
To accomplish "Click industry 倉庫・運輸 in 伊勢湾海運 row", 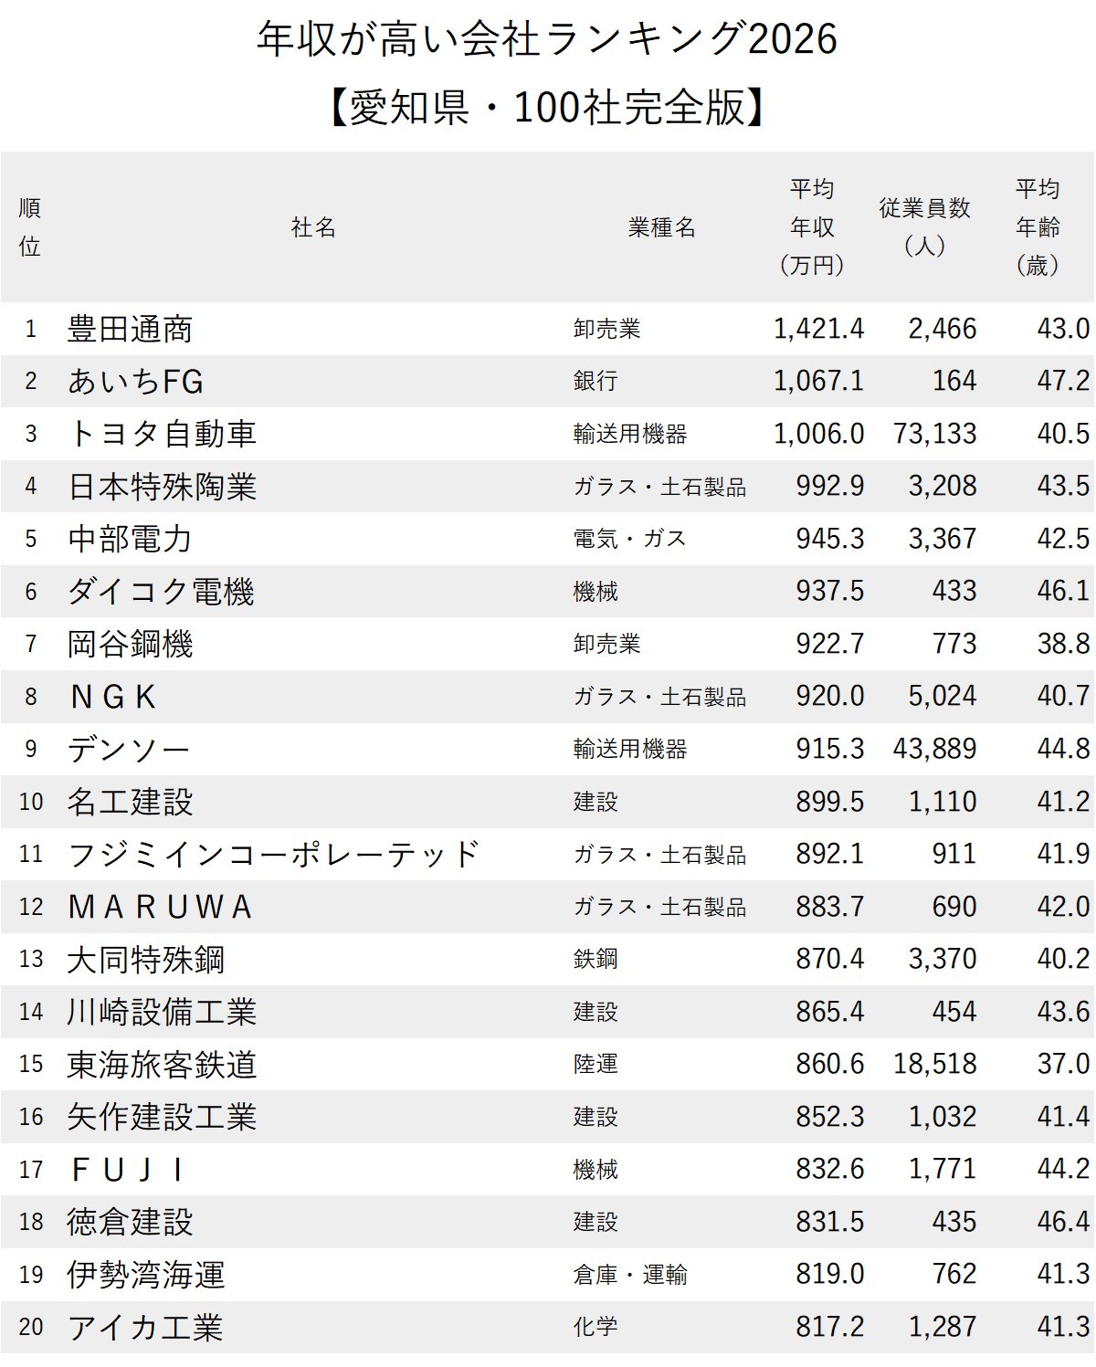I will point(630,1275).
